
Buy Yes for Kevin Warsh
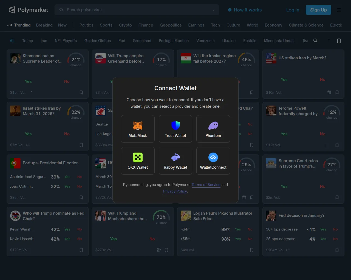[x=67, y=229]
